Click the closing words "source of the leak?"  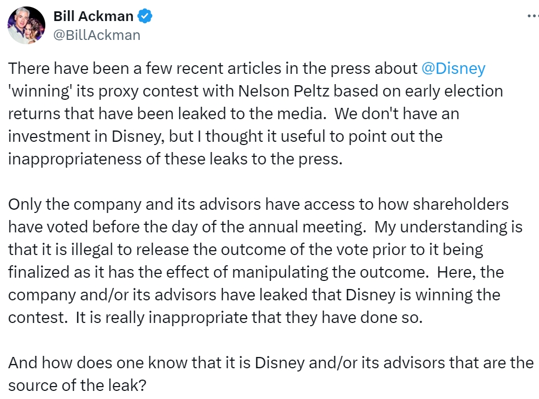click(77, 386)
